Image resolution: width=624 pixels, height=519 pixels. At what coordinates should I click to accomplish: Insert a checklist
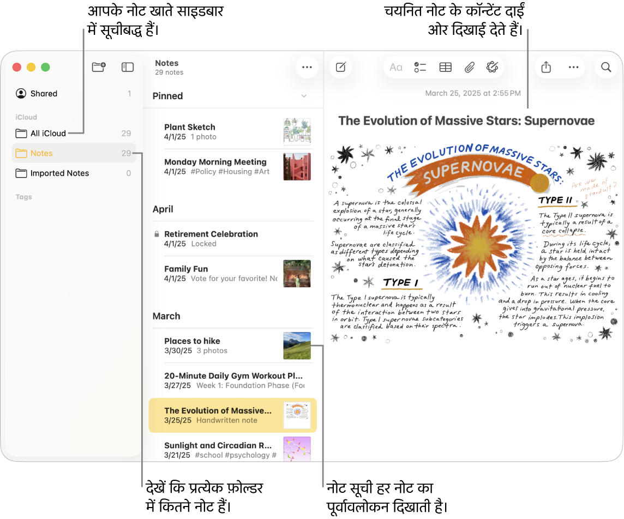(420, 67)
